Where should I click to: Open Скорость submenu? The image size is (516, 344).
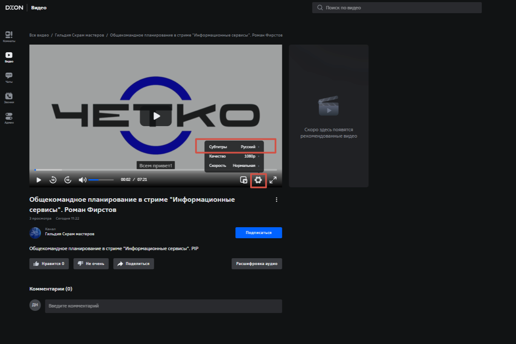[234, 166]
